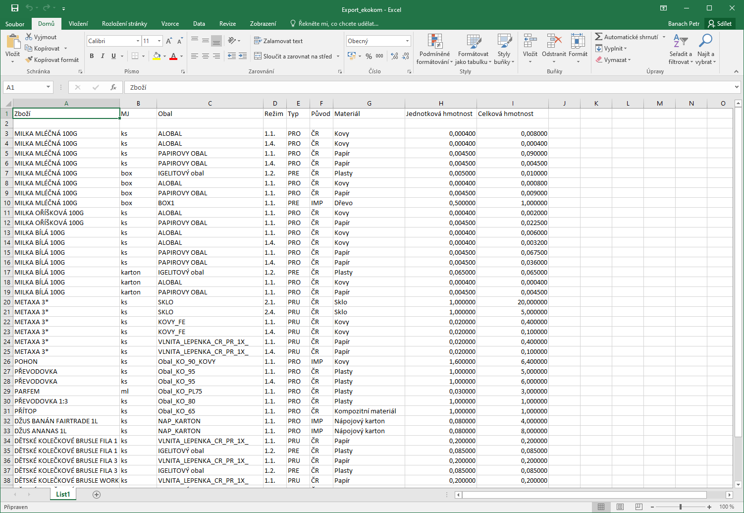Toggle Bold formatting
The height and width of the screenshot is (513, 744).
(x=92, y=57)
